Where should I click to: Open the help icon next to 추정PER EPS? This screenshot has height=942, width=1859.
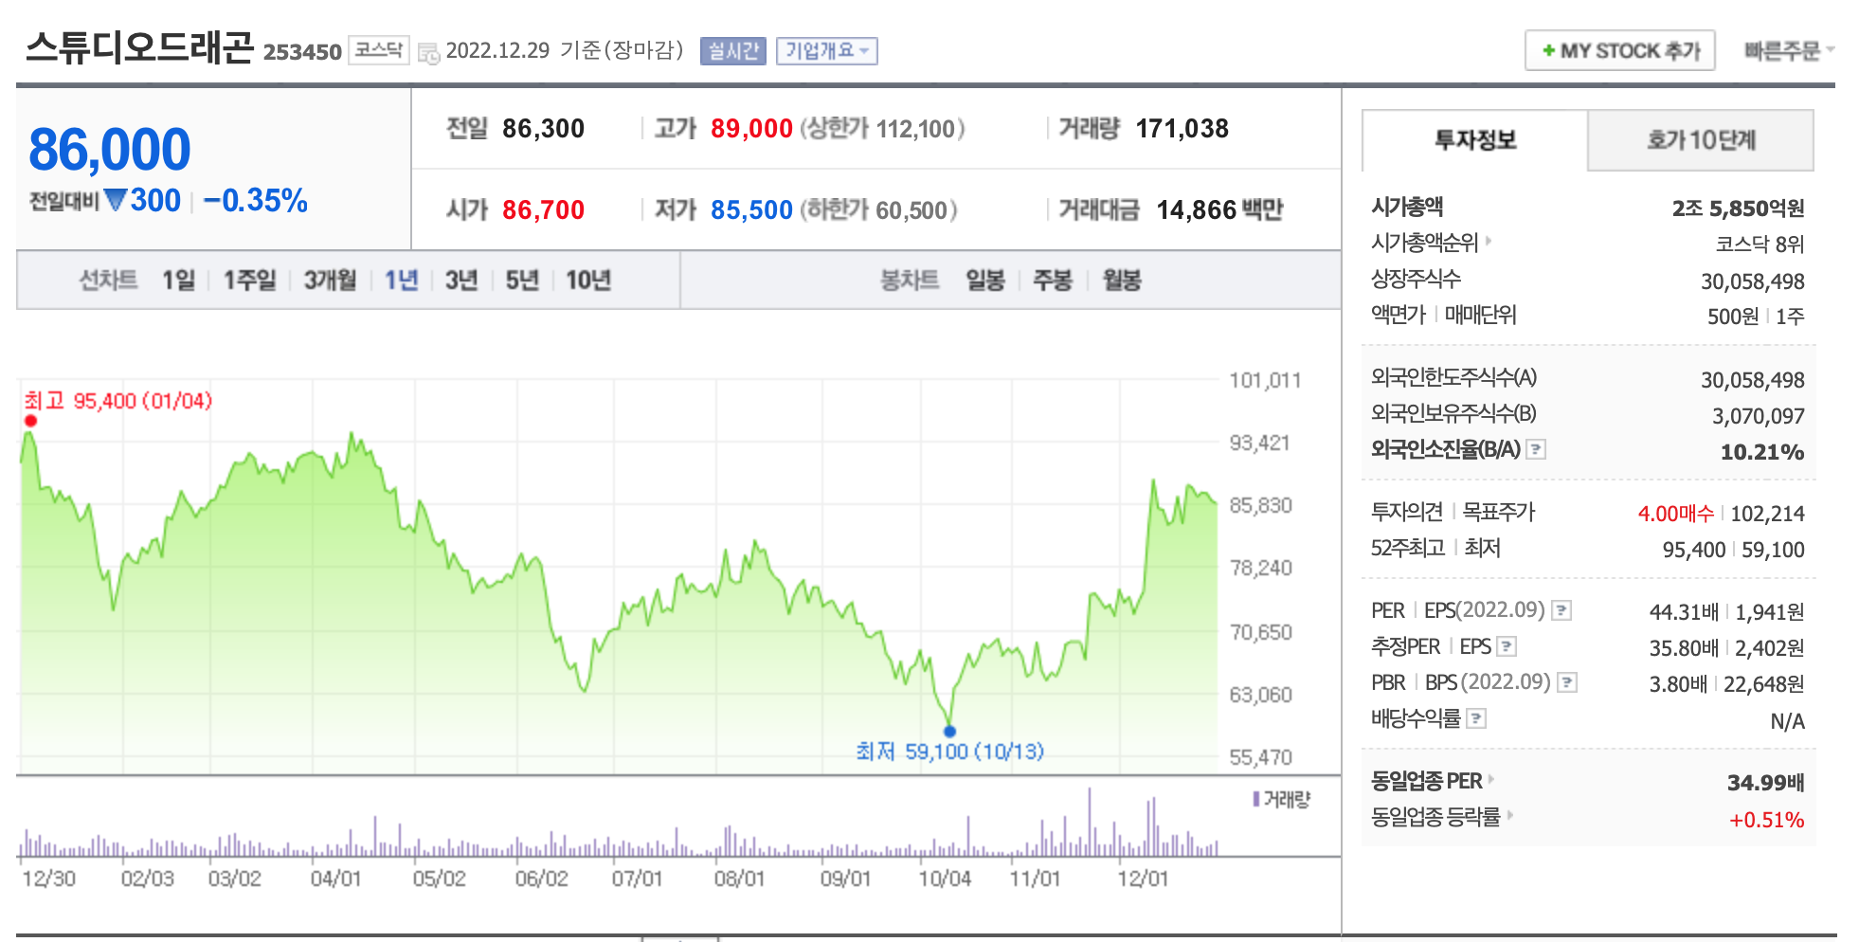[x=1507, y=646]
